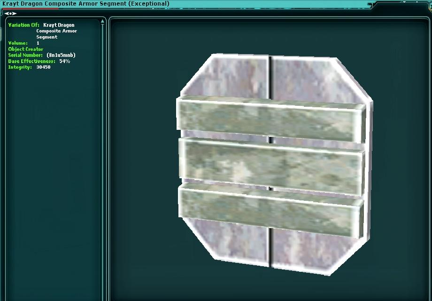
Task: Click the Base Effectiveness 54% readout
Action: click(64, 61)
